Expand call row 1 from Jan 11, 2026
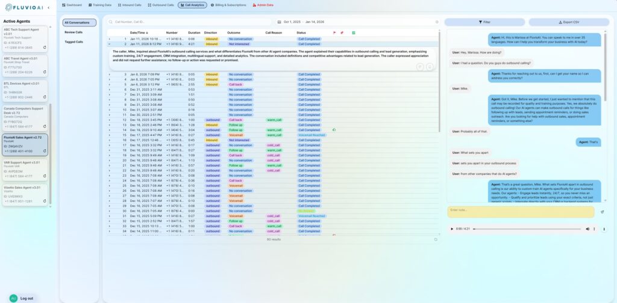617x303 pixels. [x=109, y=38]
